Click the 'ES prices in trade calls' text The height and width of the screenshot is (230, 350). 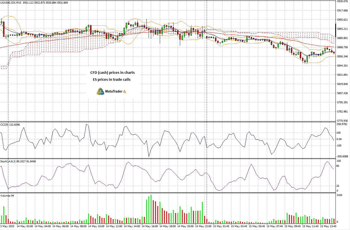112,79
